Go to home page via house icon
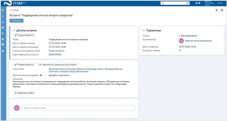This screenshot has height=121, width=227. pos(222,10)
